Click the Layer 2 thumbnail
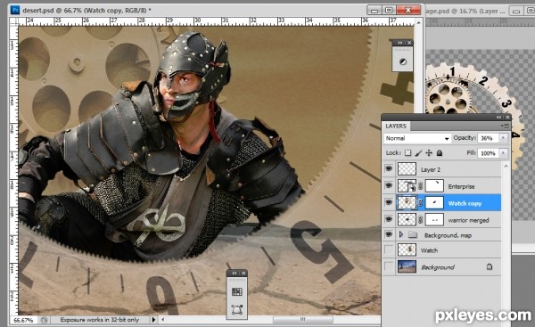535x327 pixels. (407, 168)
